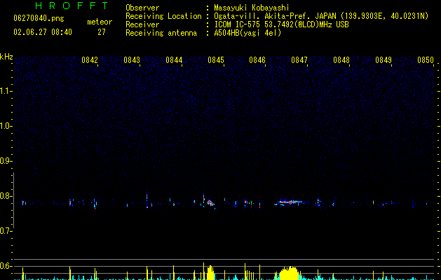Click the meteor count value 27
This screenshot has width=441, height=280.
[102, 32]
